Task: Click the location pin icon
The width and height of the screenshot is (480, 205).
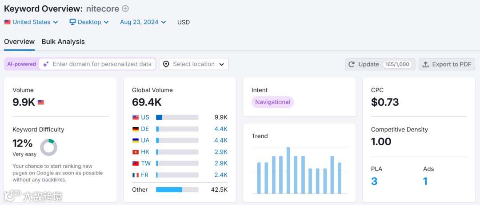Action: (x=166, y=64)
